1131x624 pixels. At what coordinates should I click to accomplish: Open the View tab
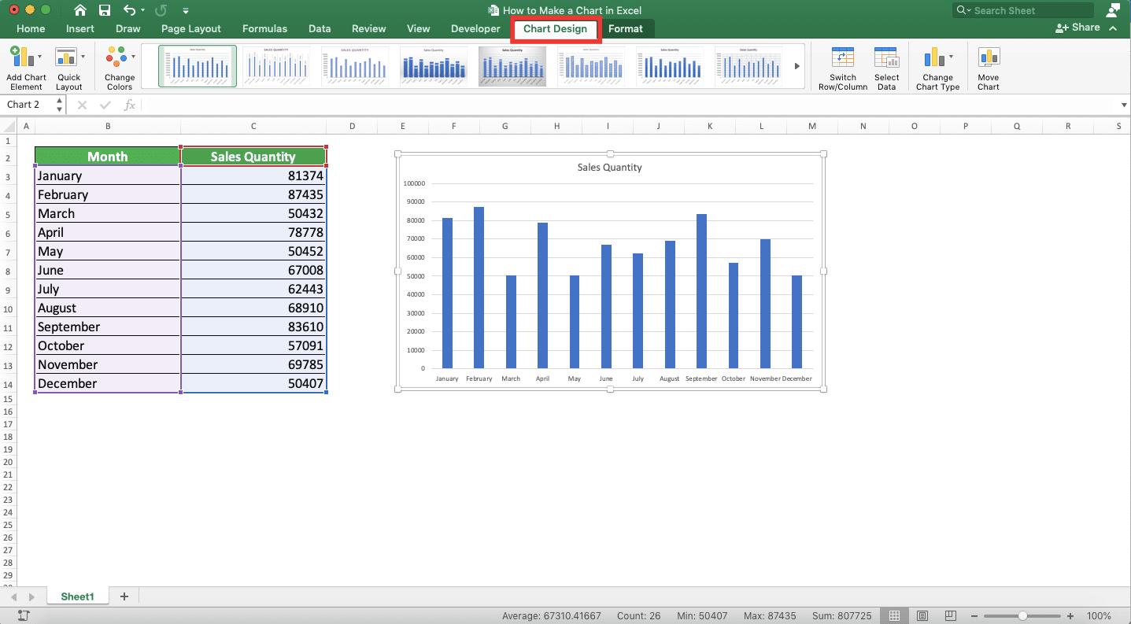point(419,28)
